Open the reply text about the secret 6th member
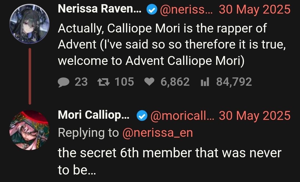Screen dimensions: 300x182 coord(169,161)
